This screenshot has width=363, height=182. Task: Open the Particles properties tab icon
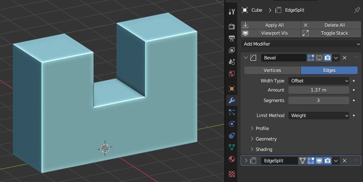(231, 112)
